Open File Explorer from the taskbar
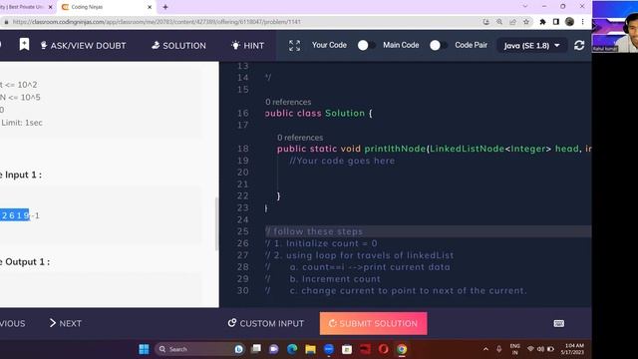This screenshot has height=359, width=638. pyautogui.click(x=310, y=349)
